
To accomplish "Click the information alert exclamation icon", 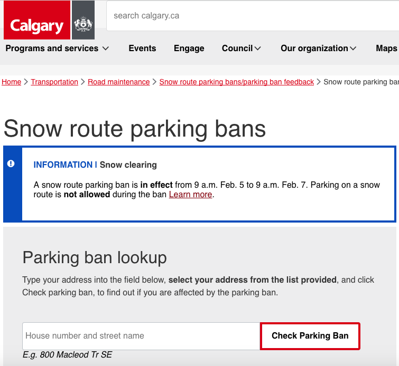I will (x=11, y=163).
